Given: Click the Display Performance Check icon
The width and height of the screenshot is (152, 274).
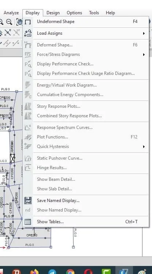Looking at the screenshot, I should coord(28,64).
